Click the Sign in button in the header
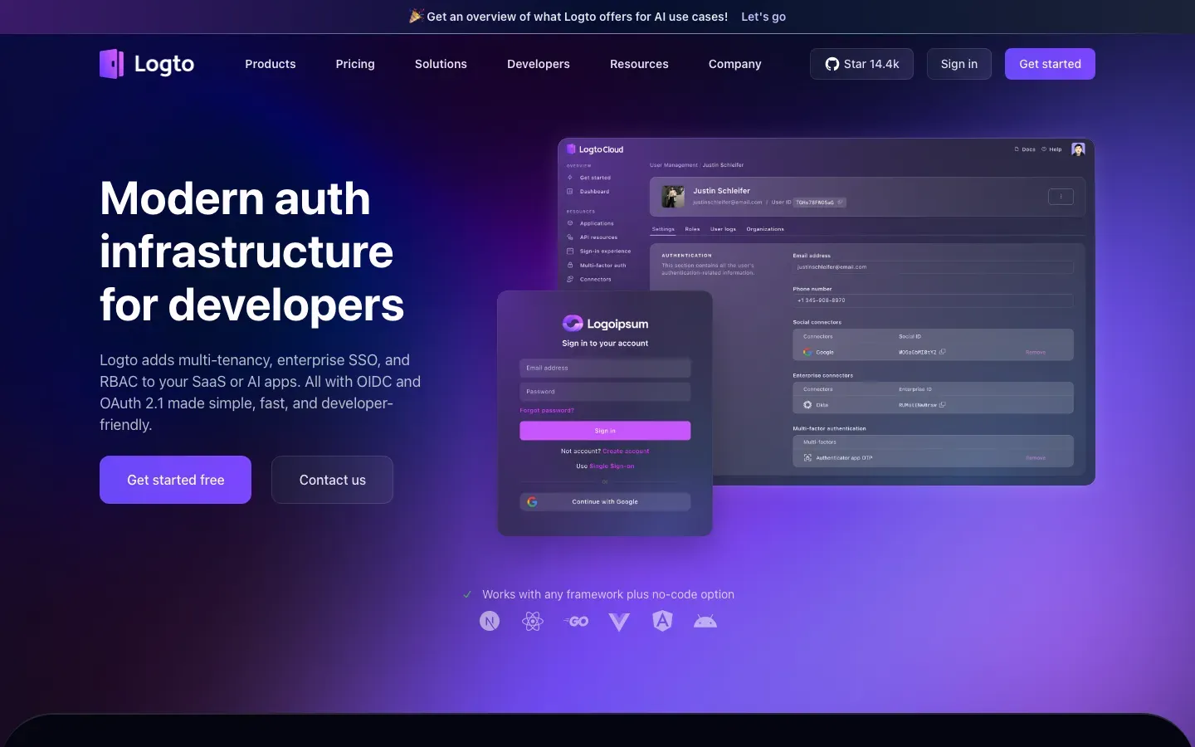Viewport: 1195px width, 747px height. click(x=959, y=64)
